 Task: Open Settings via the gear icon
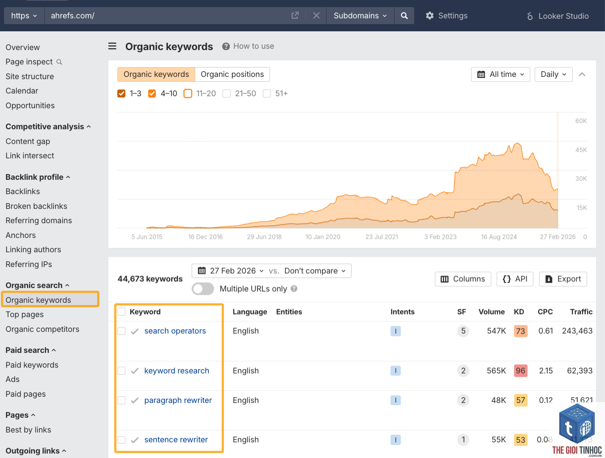click(x=429, y=16)
